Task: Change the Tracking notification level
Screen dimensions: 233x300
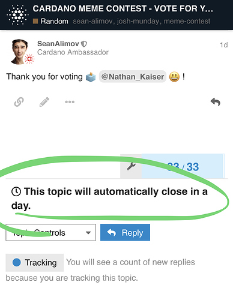Action: [x=35, y=262]
